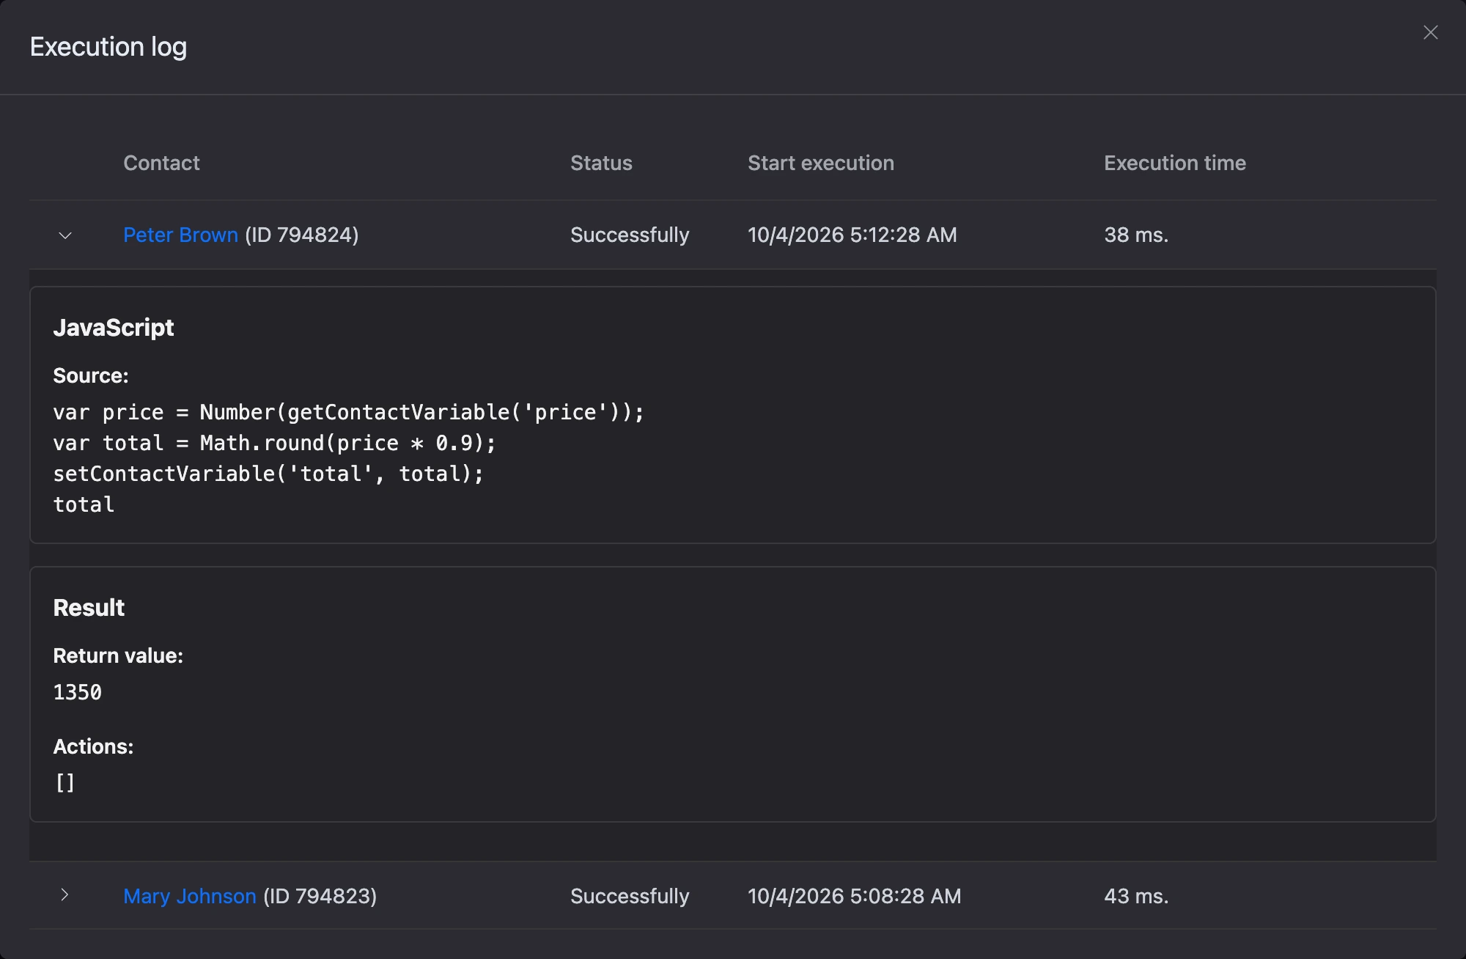Click the Execution log title
The width and height of the screenshot is (1466, 959).
coord(108,47)
